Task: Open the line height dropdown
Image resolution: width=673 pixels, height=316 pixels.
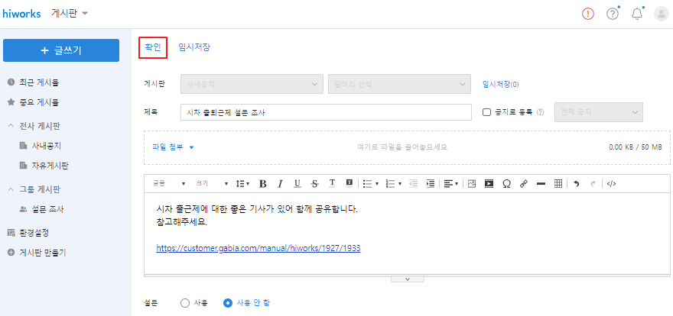Action: pos(242,184)
